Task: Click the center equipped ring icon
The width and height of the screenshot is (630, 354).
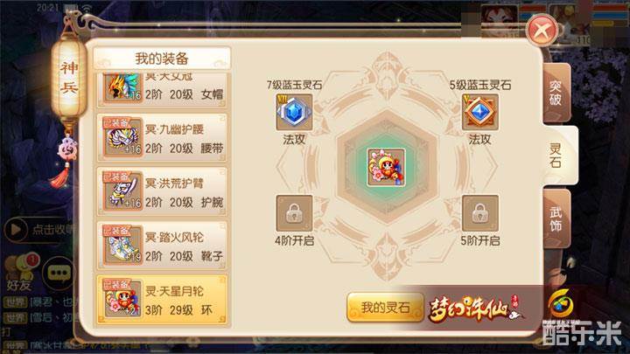Action: tap(386, 167)
